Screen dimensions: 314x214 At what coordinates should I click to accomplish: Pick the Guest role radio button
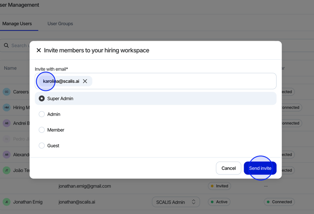(42, 146)
